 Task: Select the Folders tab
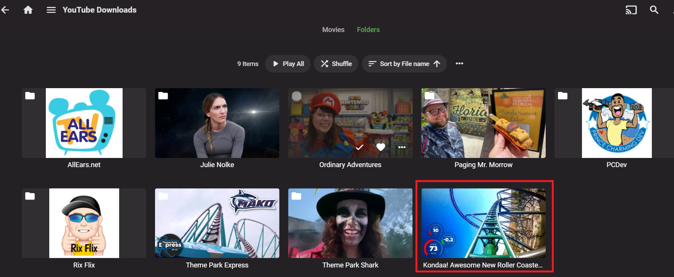[x=369, y=30]
